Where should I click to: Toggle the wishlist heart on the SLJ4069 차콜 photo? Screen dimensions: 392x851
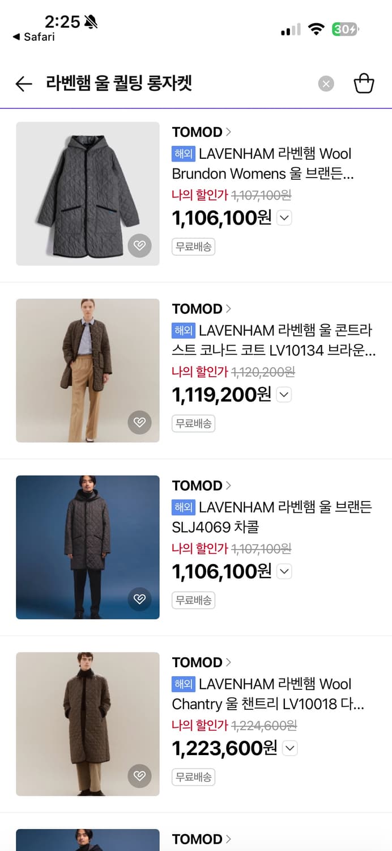[x=140, y=600]
